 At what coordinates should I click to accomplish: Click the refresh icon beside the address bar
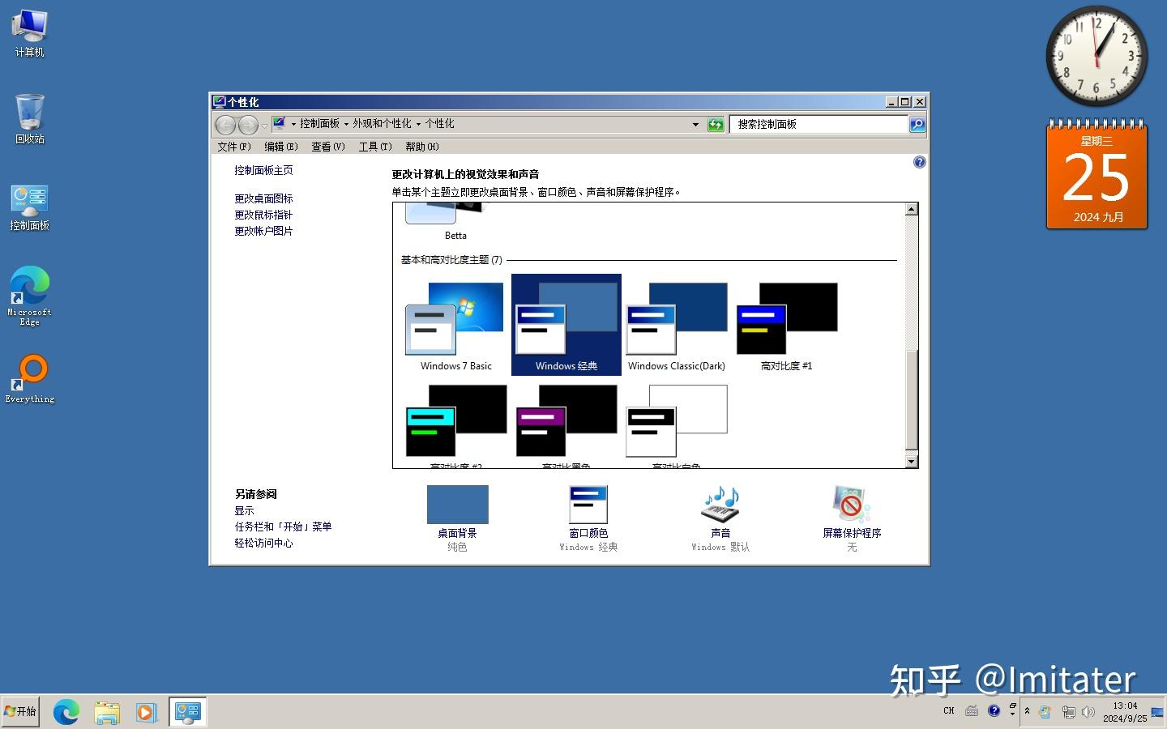point(716,124)
